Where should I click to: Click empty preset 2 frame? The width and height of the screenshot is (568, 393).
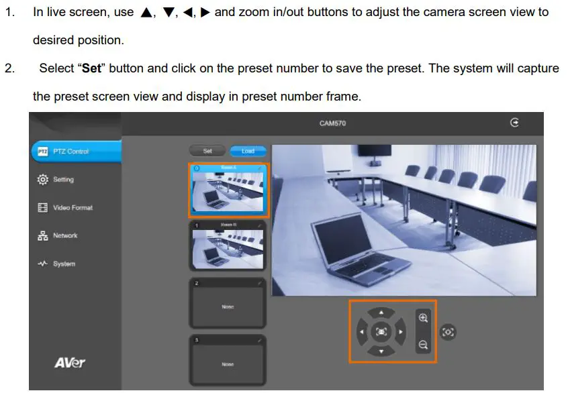[228, 306]
